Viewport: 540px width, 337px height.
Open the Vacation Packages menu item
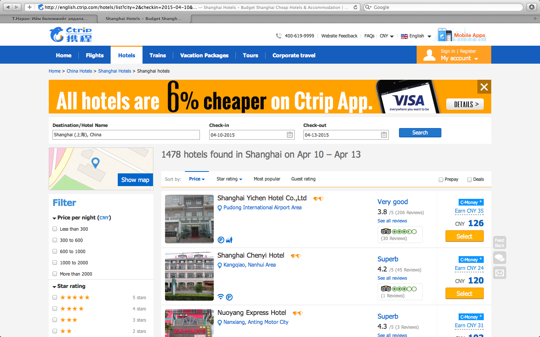pyautogui.click(x=204, y=55)
